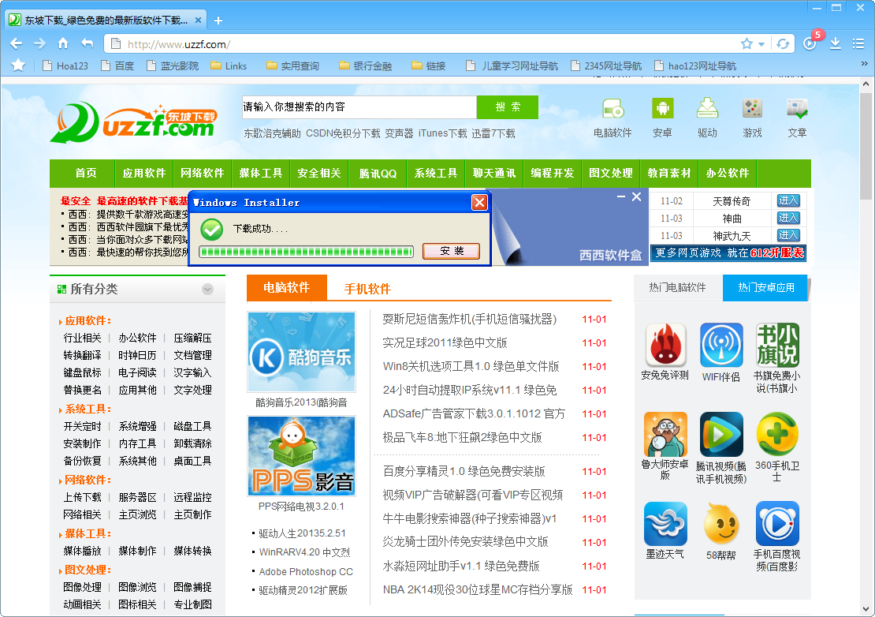Click 进入 next to 天尊传奇
Screen dimensions: 875x617
click(788, 200)
